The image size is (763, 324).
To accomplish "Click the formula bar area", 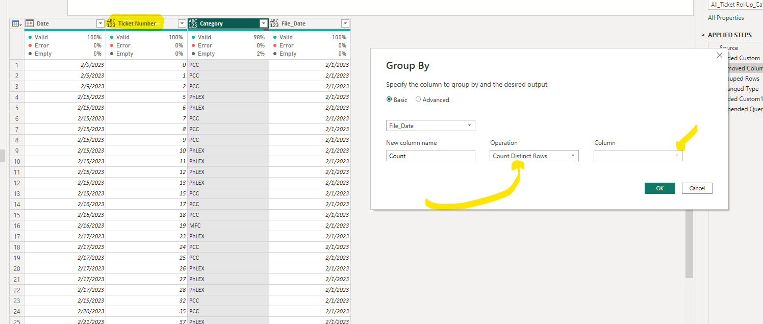I will [x=380, y=7].
